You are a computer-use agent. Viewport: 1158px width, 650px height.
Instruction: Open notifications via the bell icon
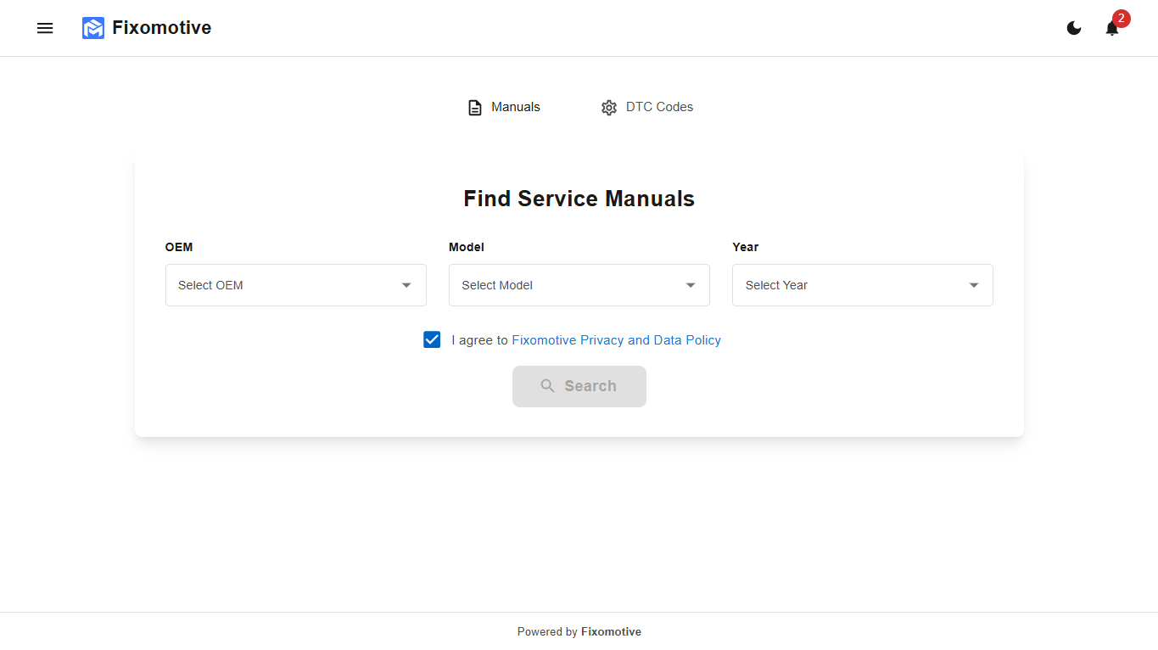point(1111,28)
